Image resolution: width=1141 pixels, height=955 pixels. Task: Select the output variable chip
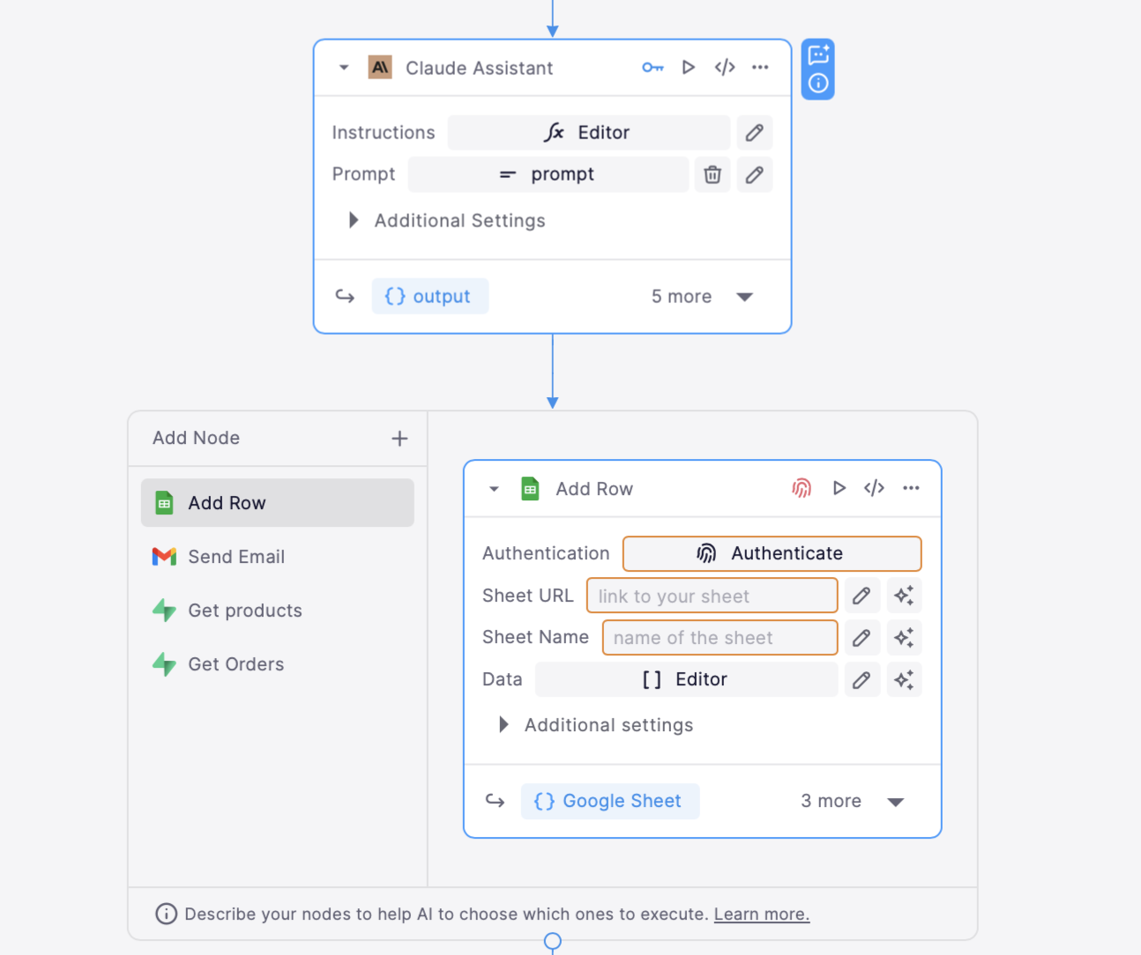[x=430, y=296]
